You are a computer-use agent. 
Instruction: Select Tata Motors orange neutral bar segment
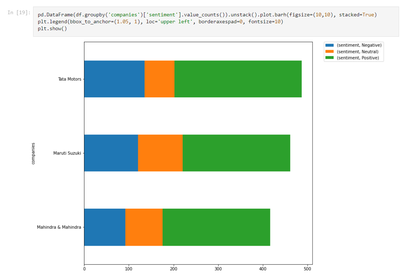pos(159,79)
